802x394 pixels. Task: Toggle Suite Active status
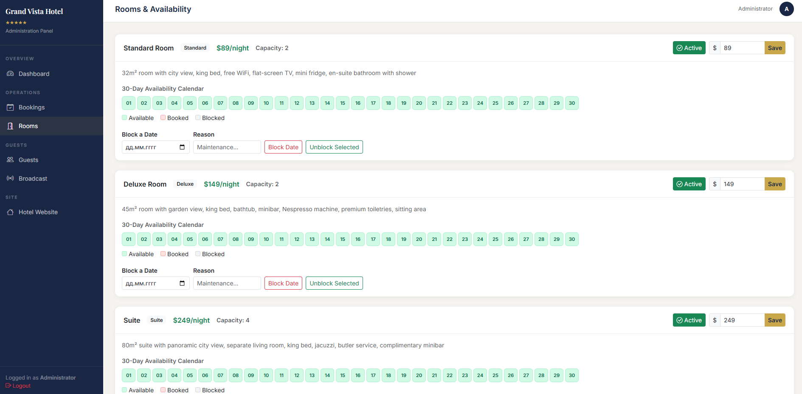689,320
